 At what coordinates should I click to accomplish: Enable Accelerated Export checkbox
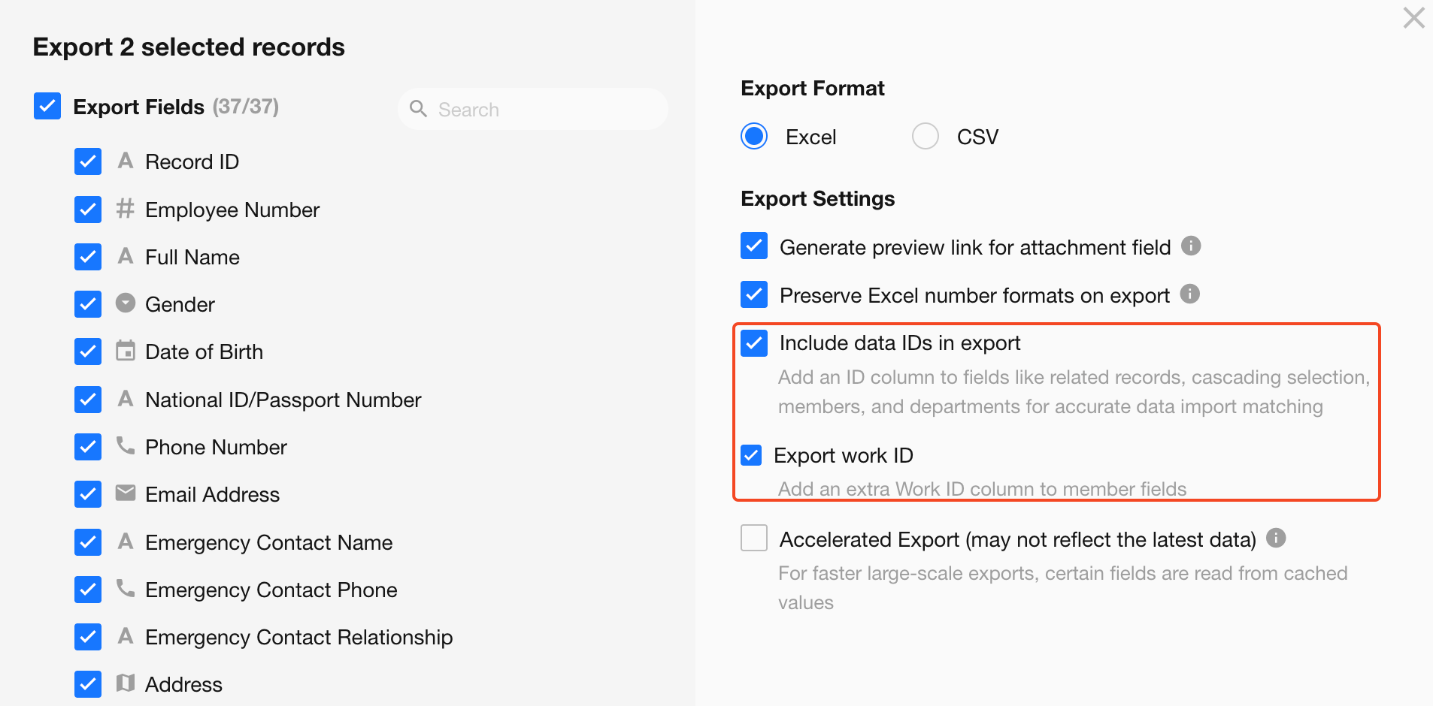tap(753, 538)
